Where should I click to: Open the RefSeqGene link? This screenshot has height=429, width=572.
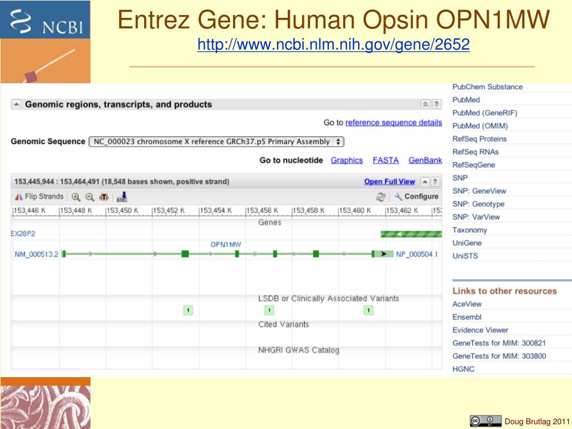pyautogui.click(x=474, y=165)
